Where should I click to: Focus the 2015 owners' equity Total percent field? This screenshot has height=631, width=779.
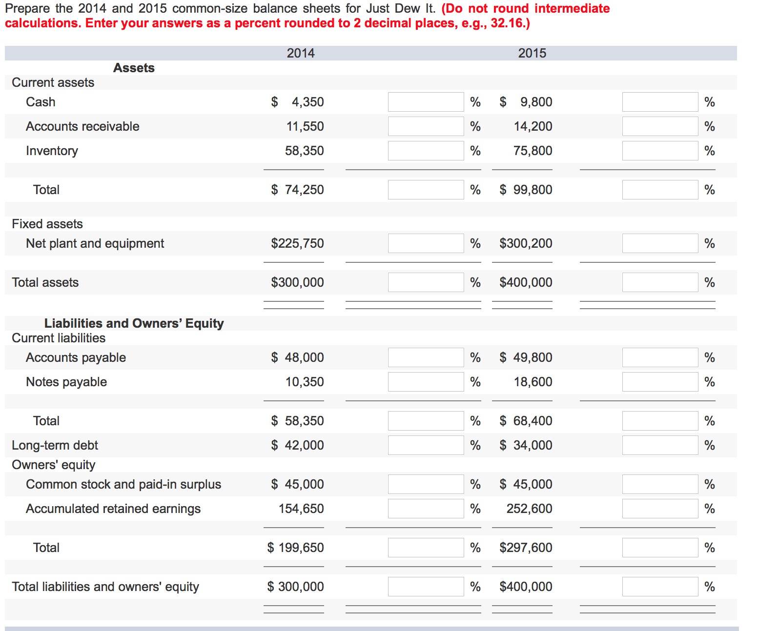coord(660,548)
